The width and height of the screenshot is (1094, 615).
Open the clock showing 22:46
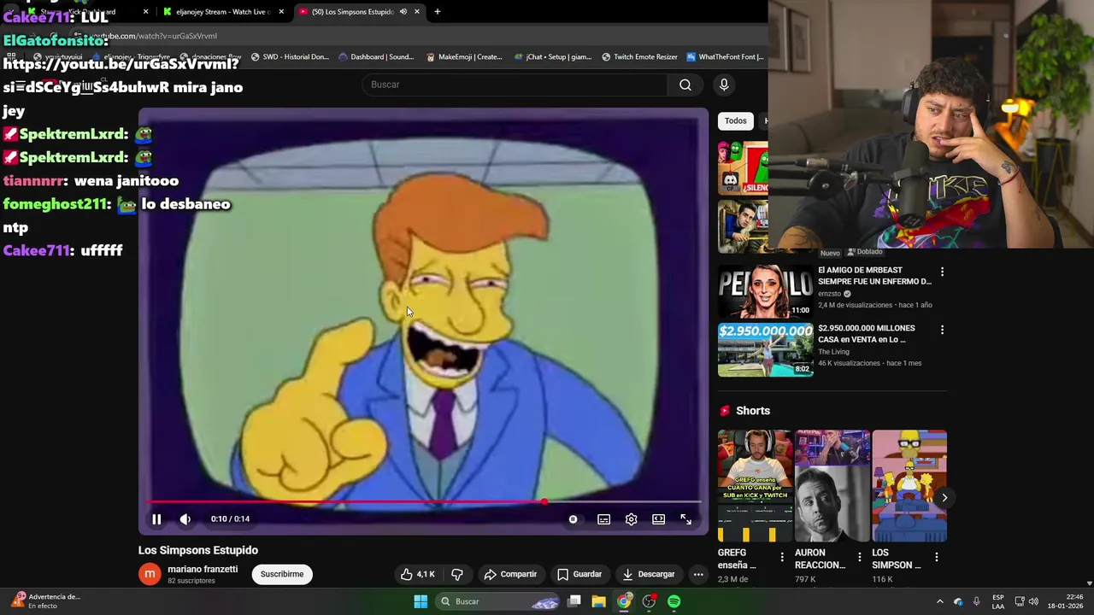click(x=1065, y=601)
